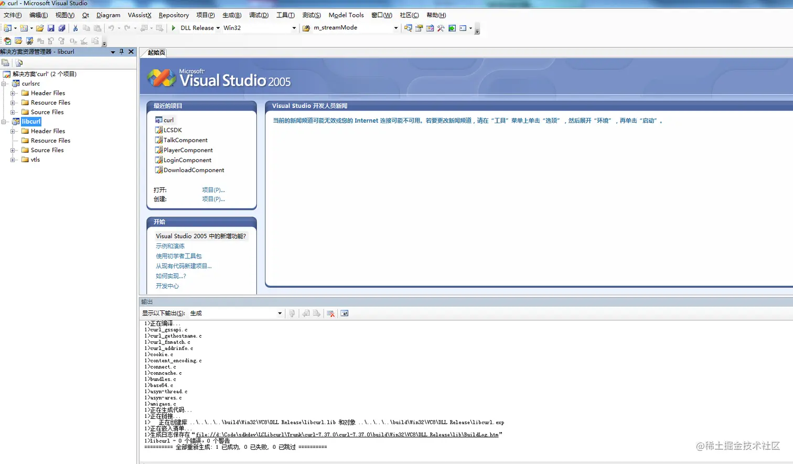Open the Win32 platform dropdown

294,28
